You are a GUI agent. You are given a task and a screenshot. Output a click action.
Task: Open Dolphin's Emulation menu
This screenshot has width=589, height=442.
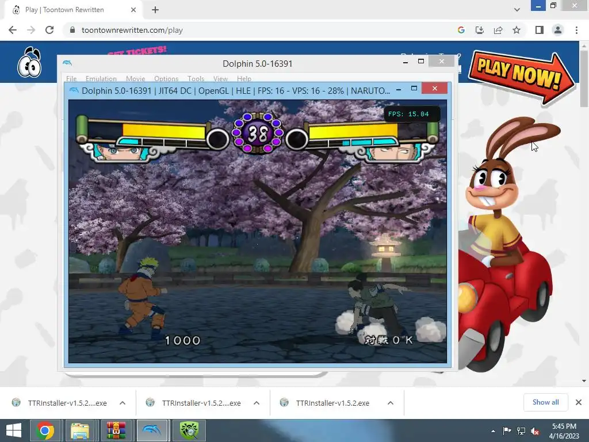tap(101, 78)
